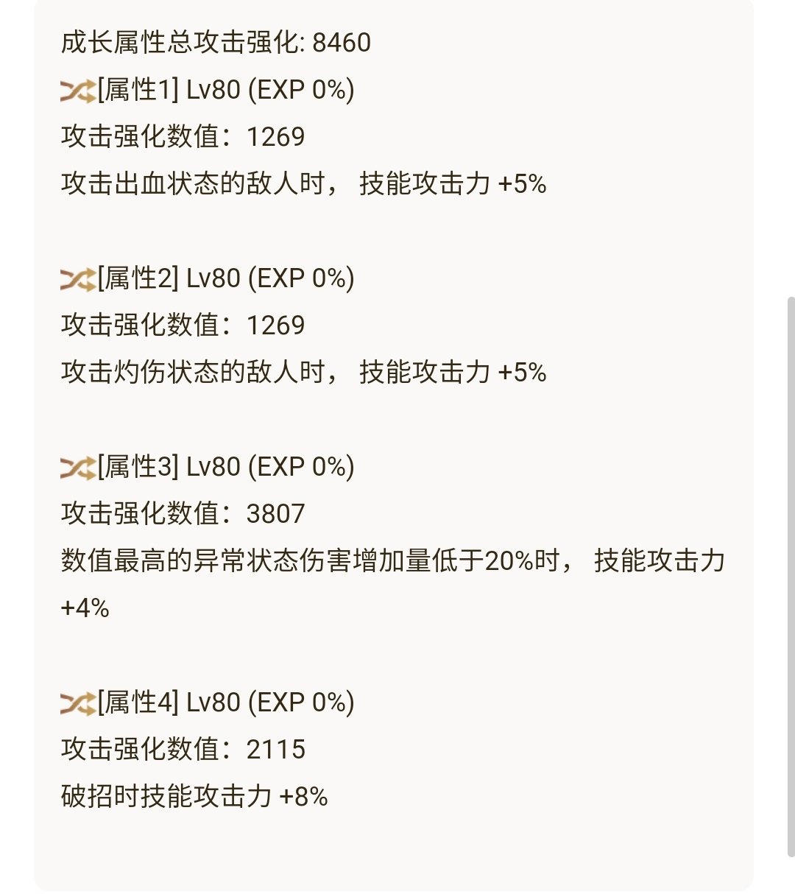Click the shuffle icon beside 属性2

(x=78, y=280)
